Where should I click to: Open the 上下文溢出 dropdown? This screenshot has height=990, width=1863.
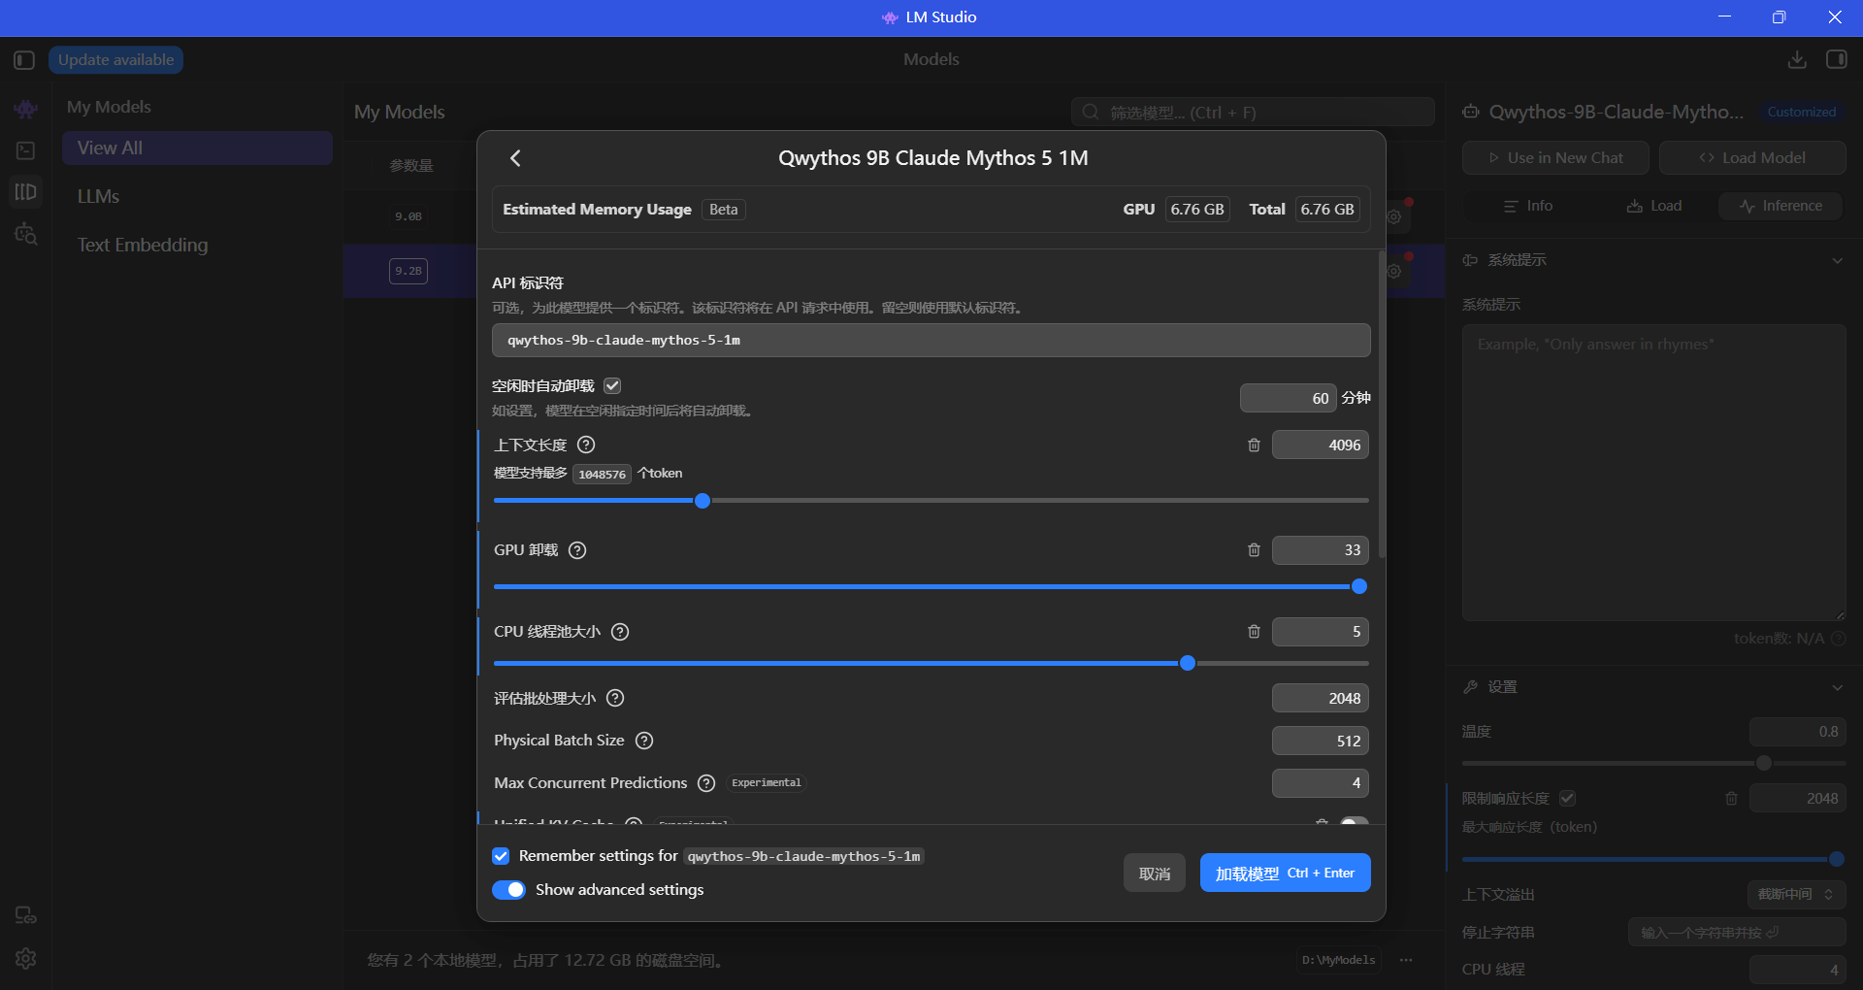click(1796, 895)
